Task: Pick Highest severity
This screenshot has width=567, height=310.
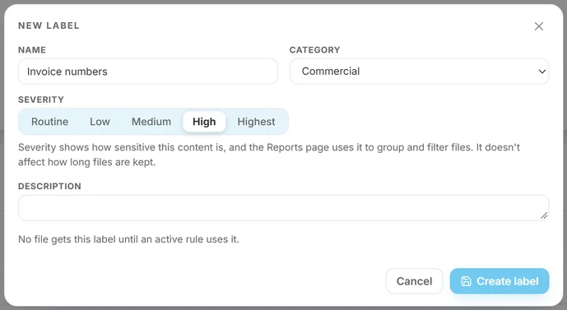Action: click(257, 122)
